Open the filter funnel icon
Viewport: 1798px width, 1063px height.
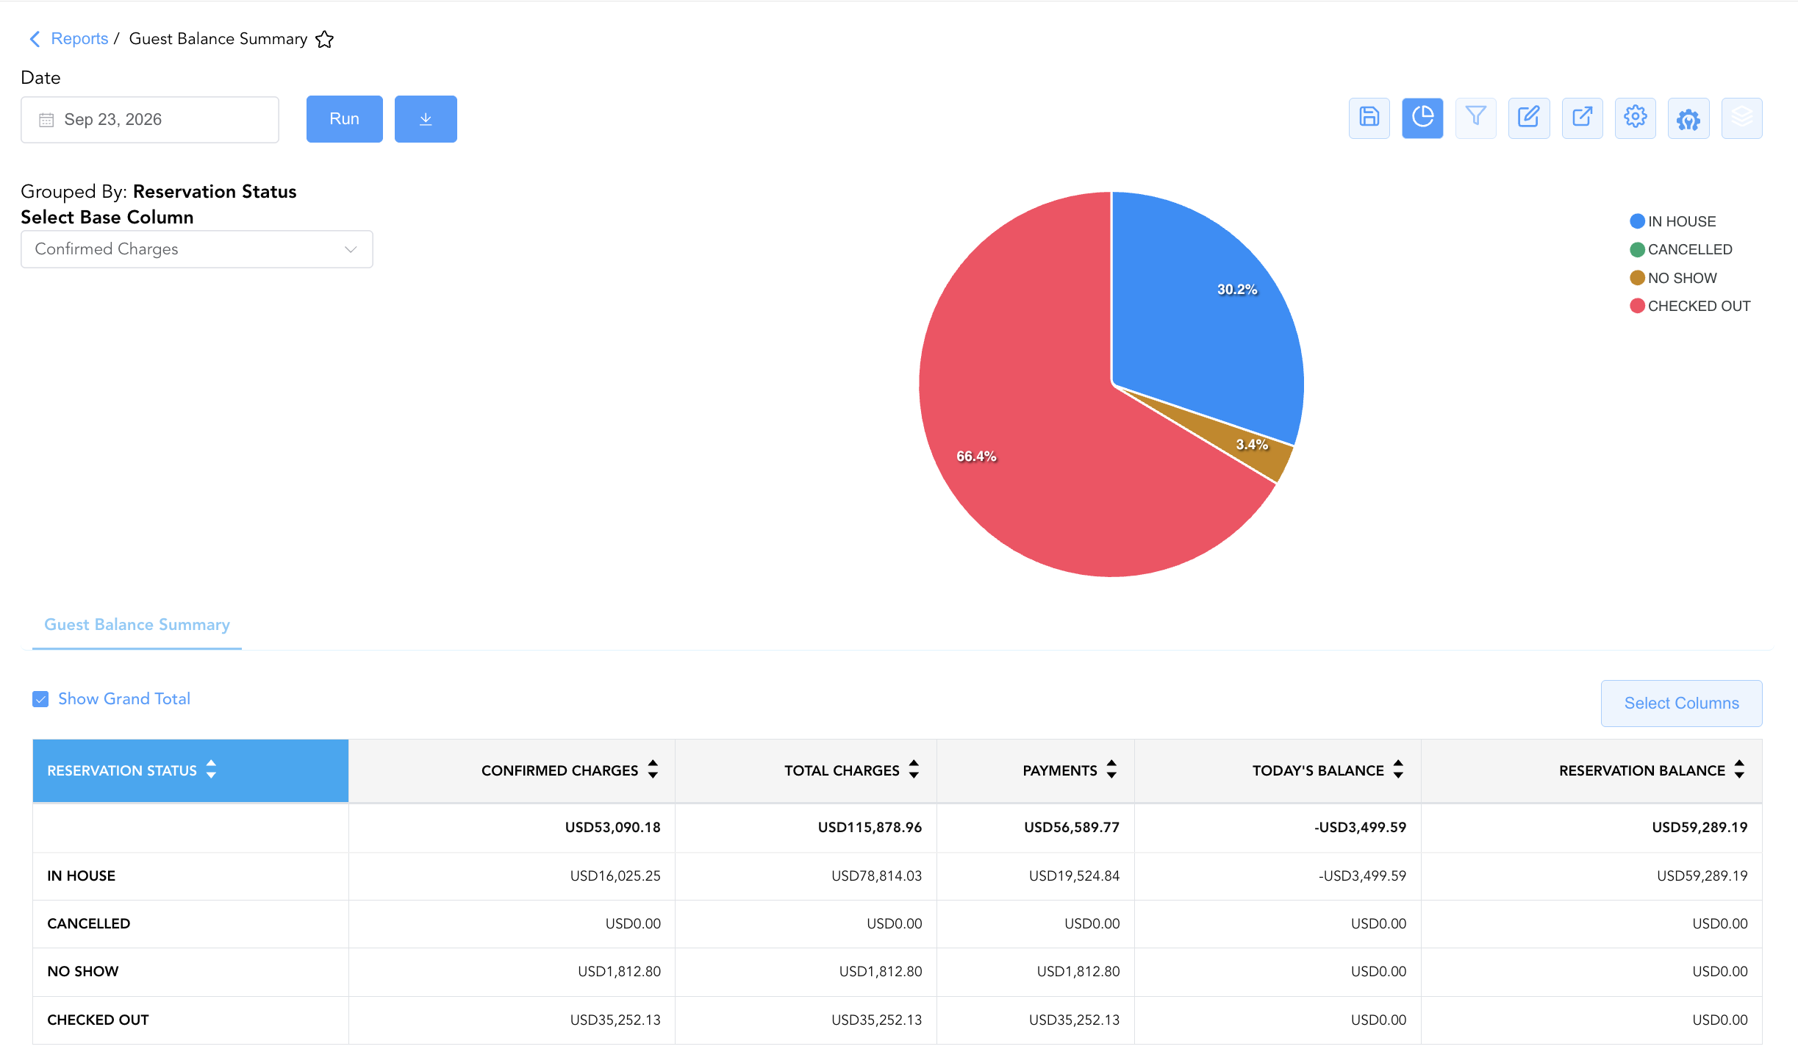[1475, 118]
